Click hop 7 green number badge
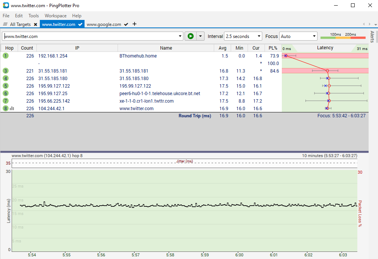 coord(5,101)
